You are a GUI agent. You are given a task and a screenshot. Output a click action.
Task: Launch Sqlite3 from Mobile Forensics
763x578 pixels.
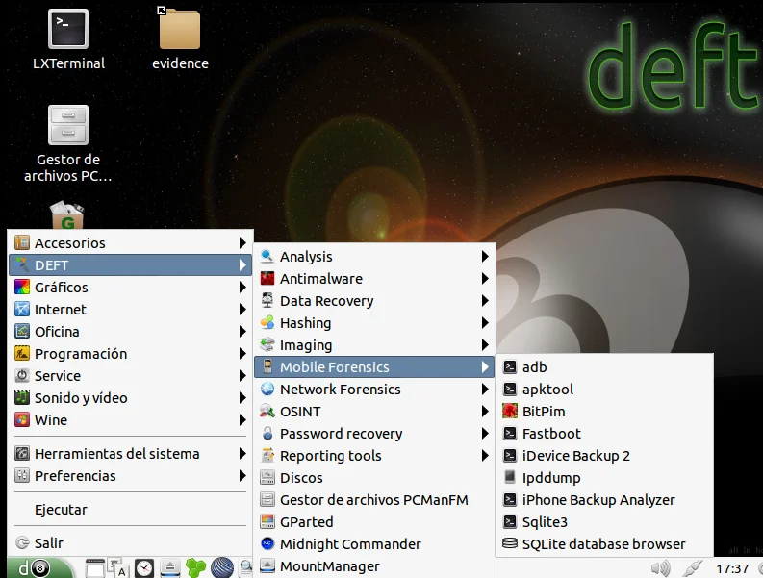point(605,522)
